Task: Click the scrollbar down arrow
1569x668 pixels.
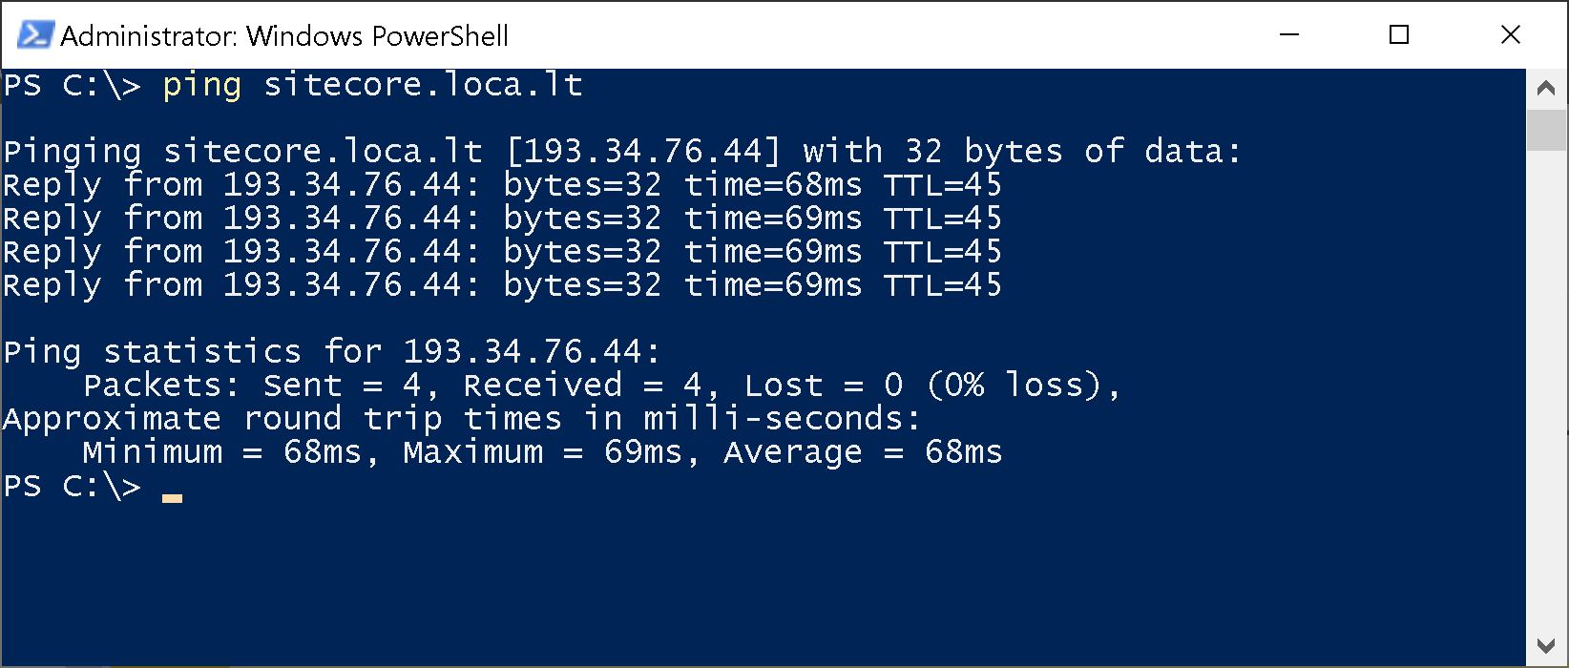Action: (1546, 646)
